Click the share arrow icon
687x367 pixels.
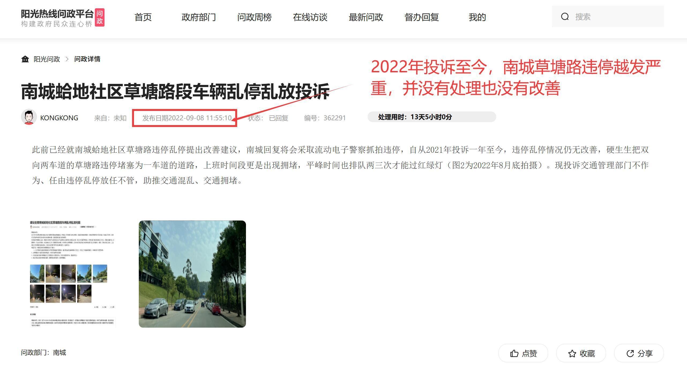pos(630,354)
